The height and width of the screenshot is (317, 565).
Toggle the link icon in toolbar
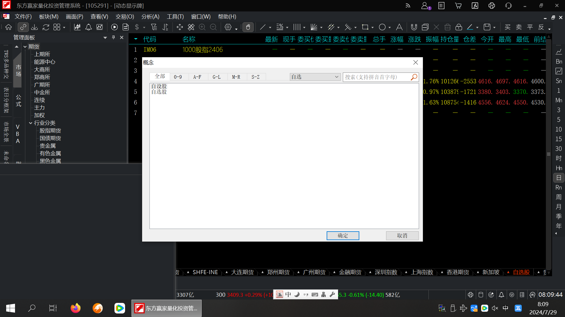pyautogui.click(x=23, y=27)
